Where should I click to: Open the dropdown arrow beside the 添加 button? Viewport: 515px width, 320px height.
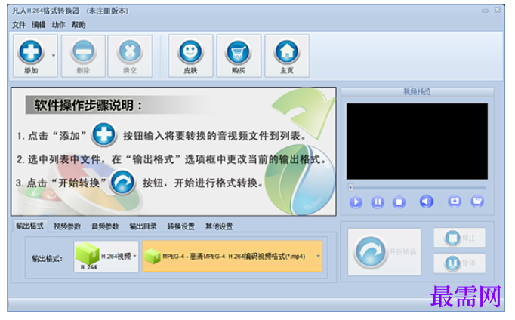point(54,56)
